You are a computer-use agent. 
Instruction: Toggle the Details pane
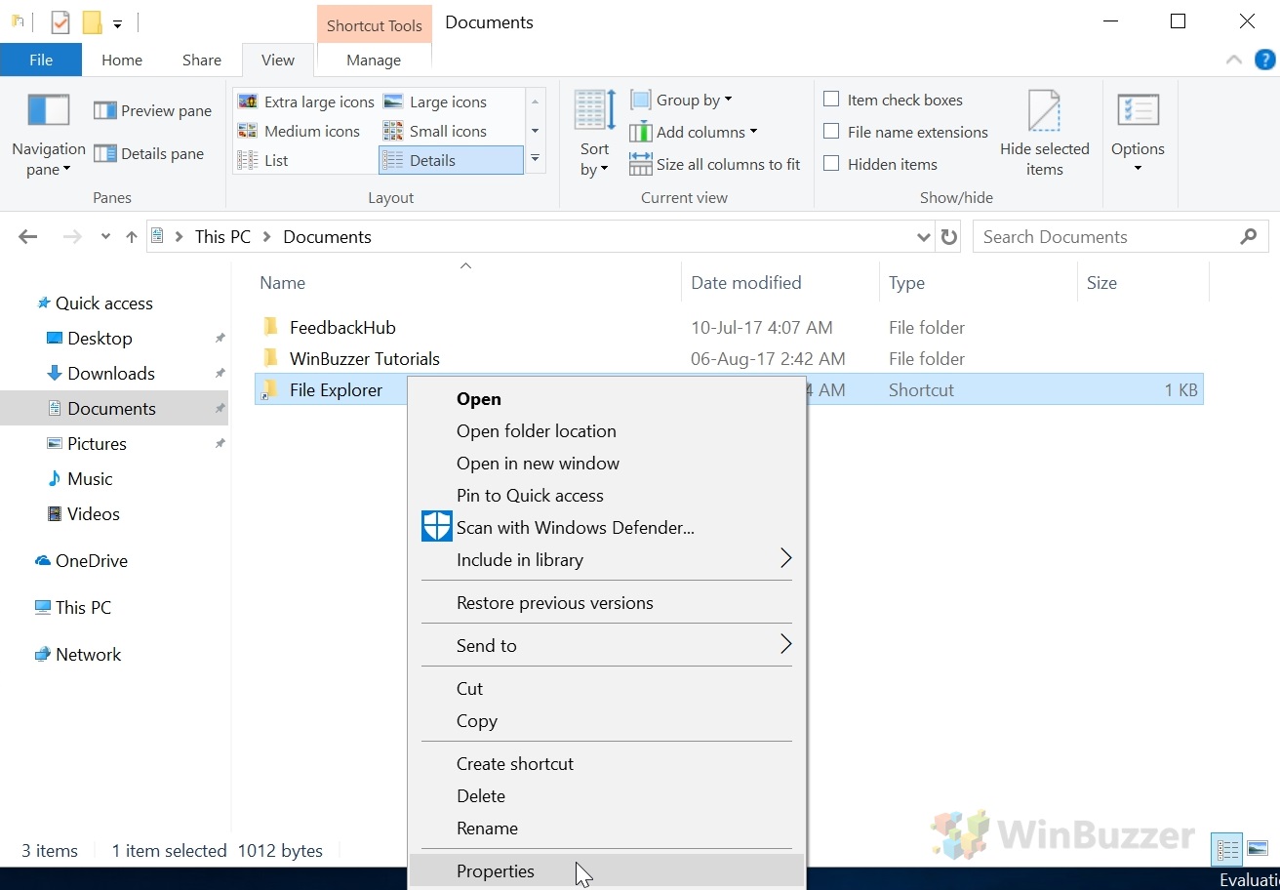[x=149, y=153]
